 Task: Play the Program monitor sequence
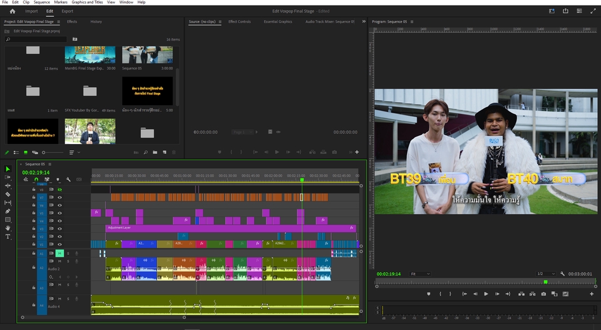pyautogui.click(x=486, y=294)
